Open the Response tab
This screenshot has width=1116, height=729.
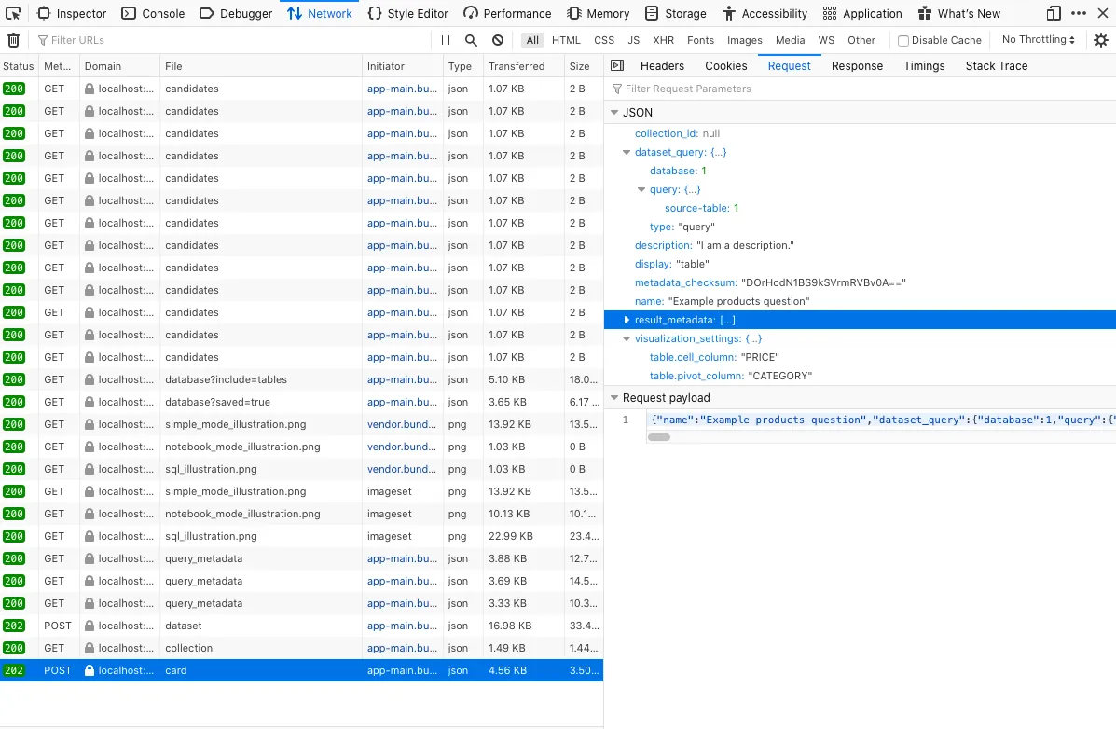pos(857,65)
